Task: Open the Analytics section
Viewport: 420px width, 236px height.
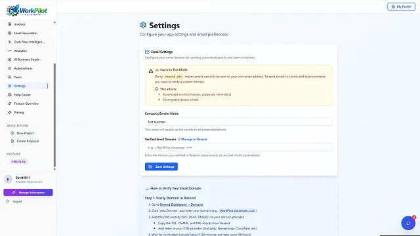Action: [27, 51]
